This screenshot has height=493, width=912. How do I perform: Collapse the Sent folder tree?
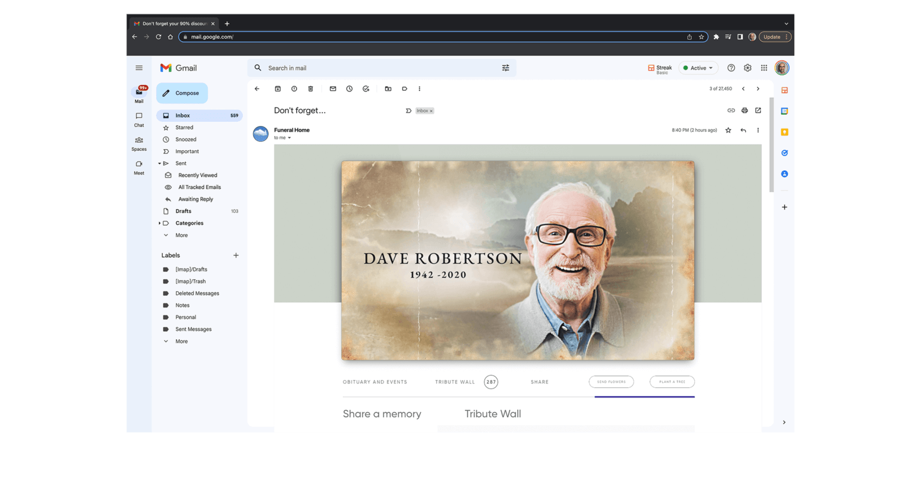click(x=159, y=163)
